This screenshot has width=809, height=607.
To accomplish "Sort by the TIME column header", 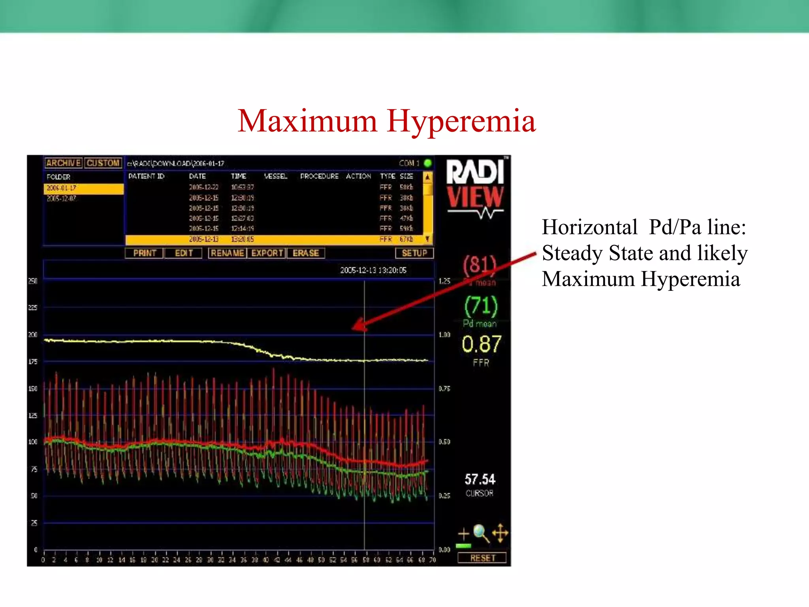I will click(239, 176).
